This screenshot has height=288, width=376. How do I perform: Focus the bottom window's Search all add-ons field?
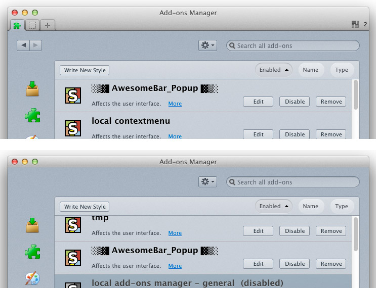(x=293, y=182)
